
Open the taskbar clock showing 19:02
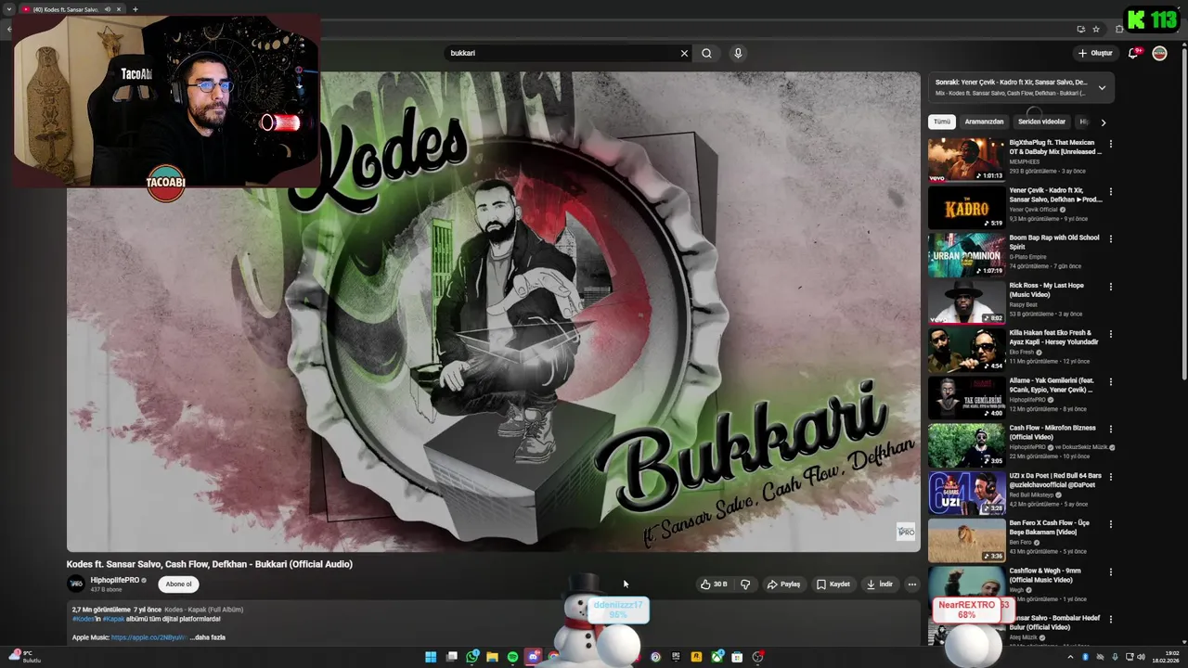point(1166,657)
